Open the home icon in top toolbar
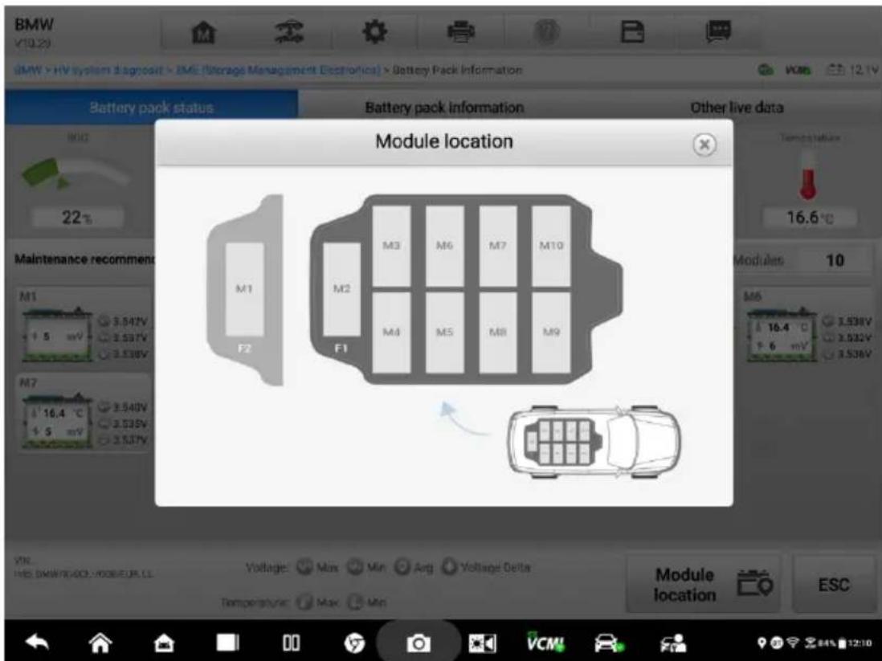Image resolution: width=882 pixels, height=661 pixels. pyautogui.click(x=202, y=33)
